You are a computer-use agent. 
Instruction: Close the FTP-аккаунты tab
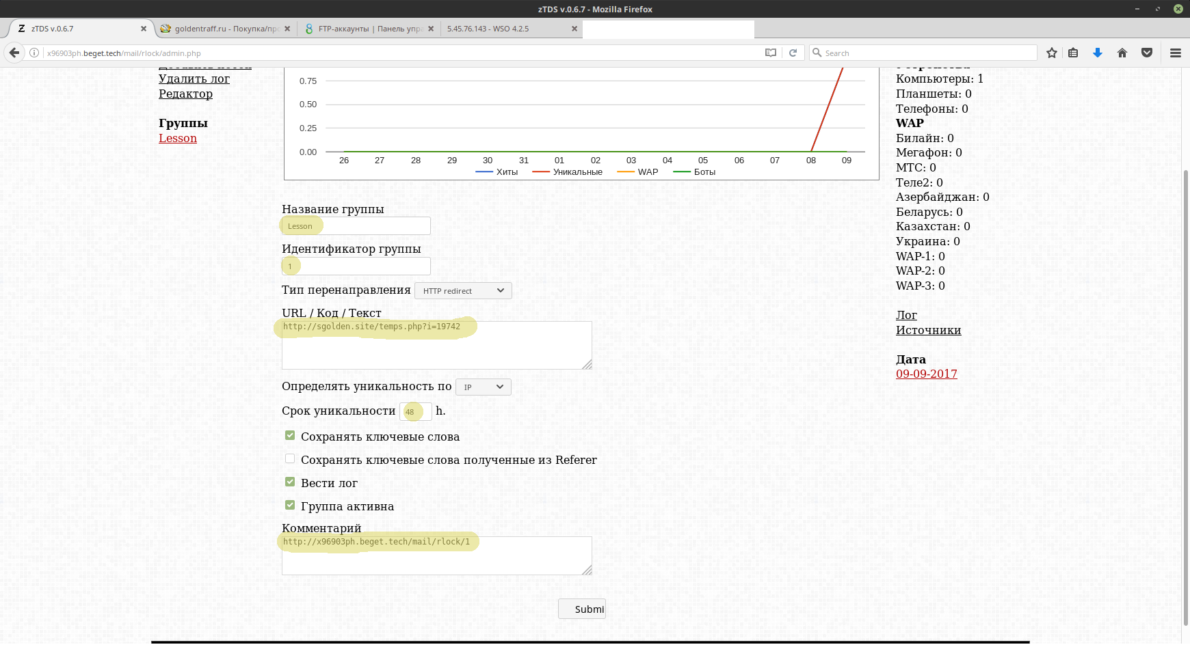coord(431,29)
